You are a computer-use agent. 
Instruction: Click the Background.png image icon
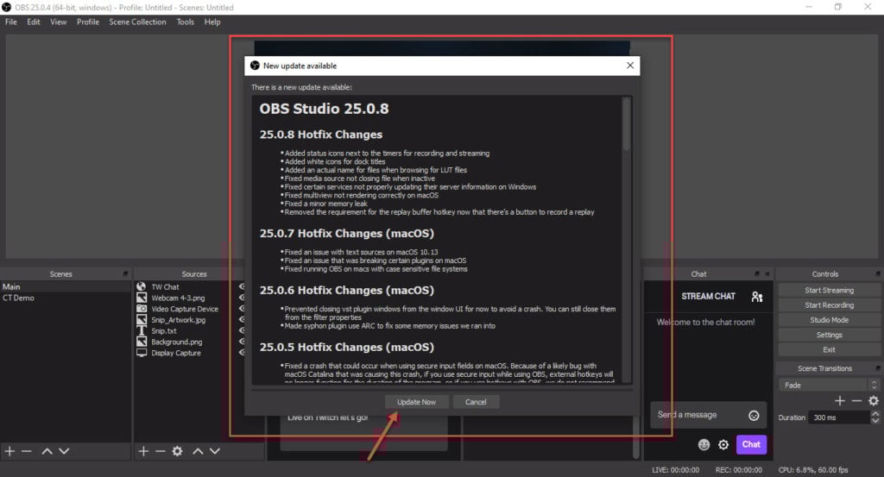coord(141,342)
